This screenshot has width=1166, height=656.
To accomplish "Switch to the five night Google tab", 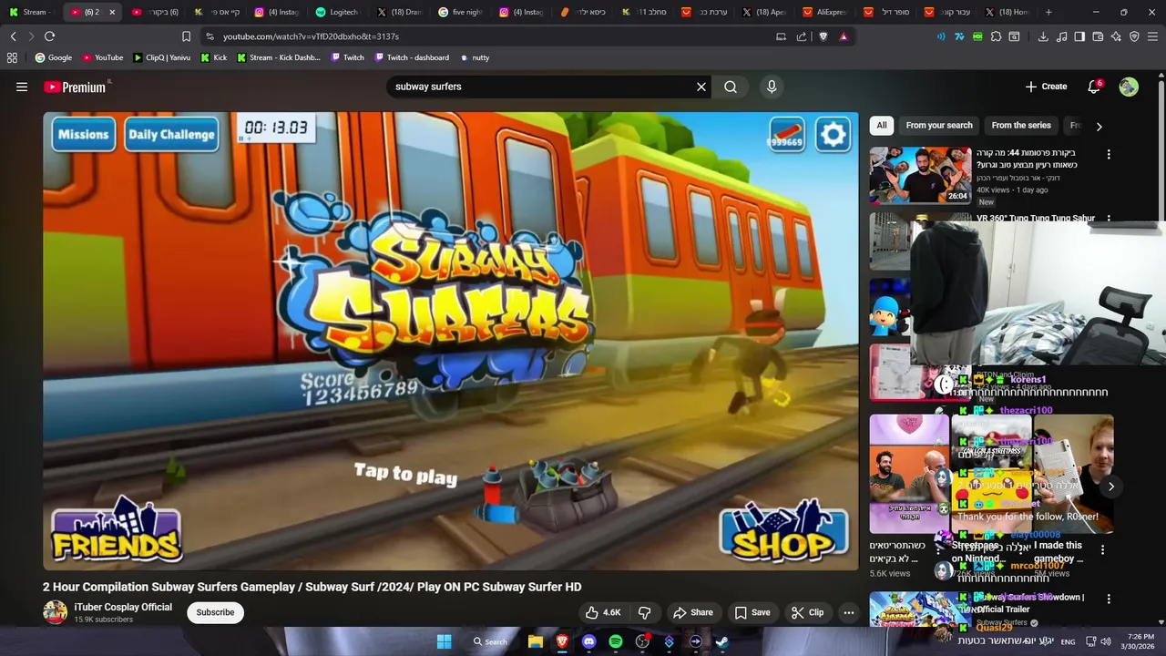I will [460, 12].
